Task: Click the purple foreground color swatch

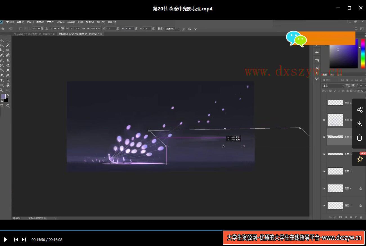Action: [x=3, y=96]
